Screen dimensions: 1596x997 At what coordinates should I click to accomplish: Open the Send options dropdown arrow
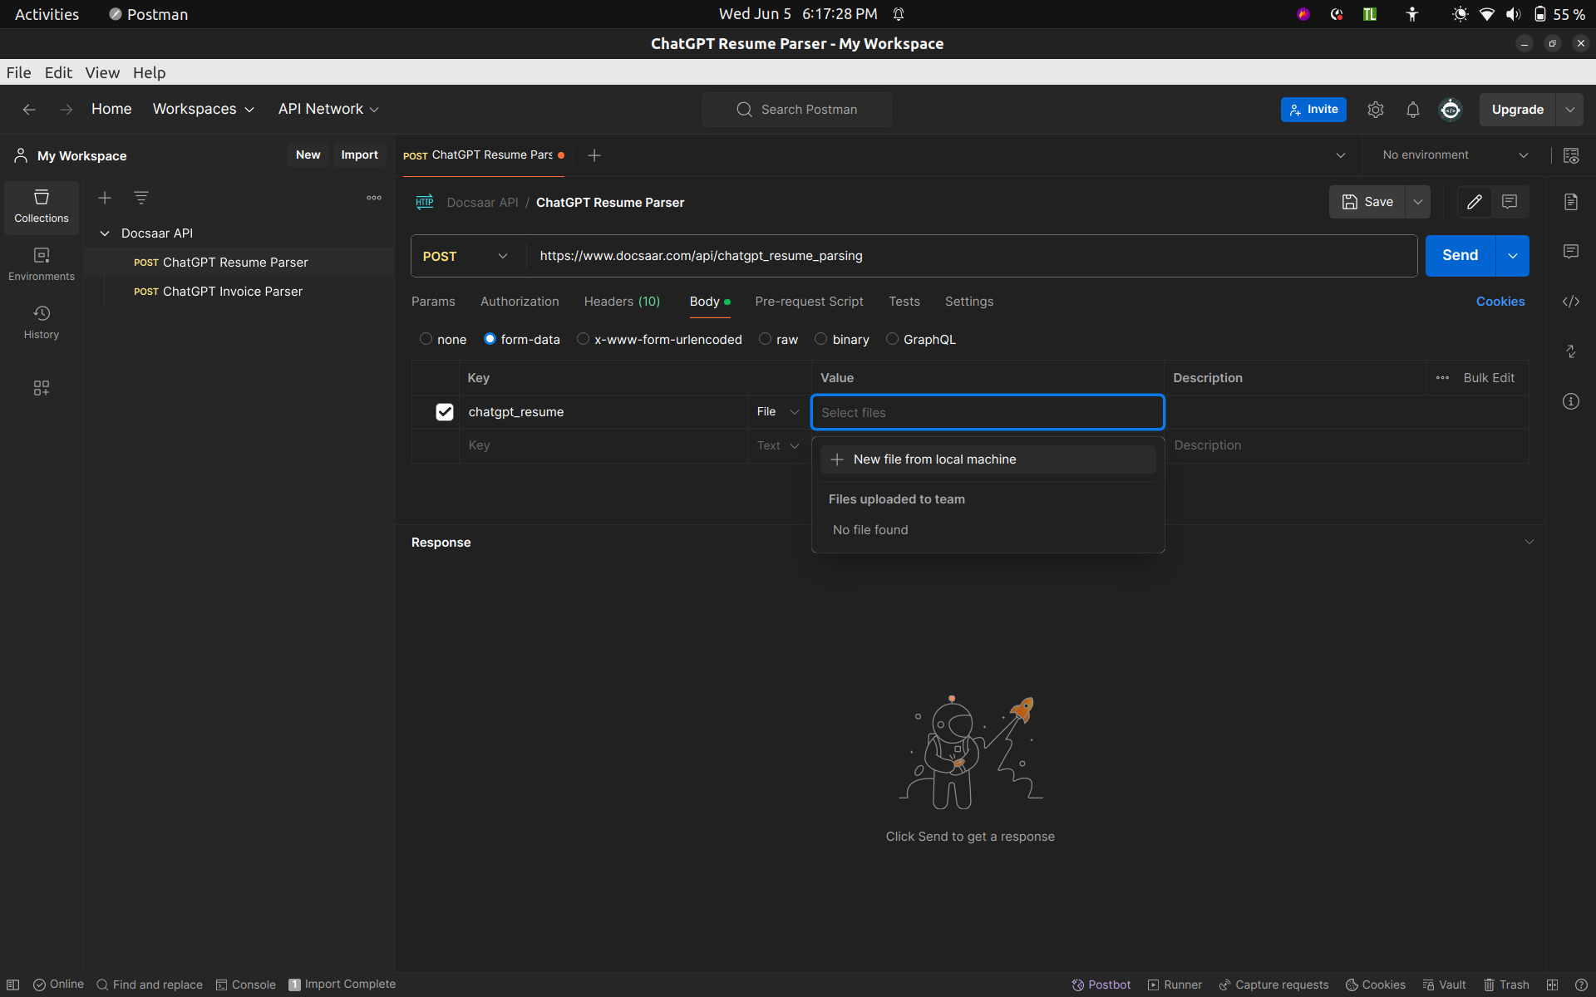[x=1513, y=256]
